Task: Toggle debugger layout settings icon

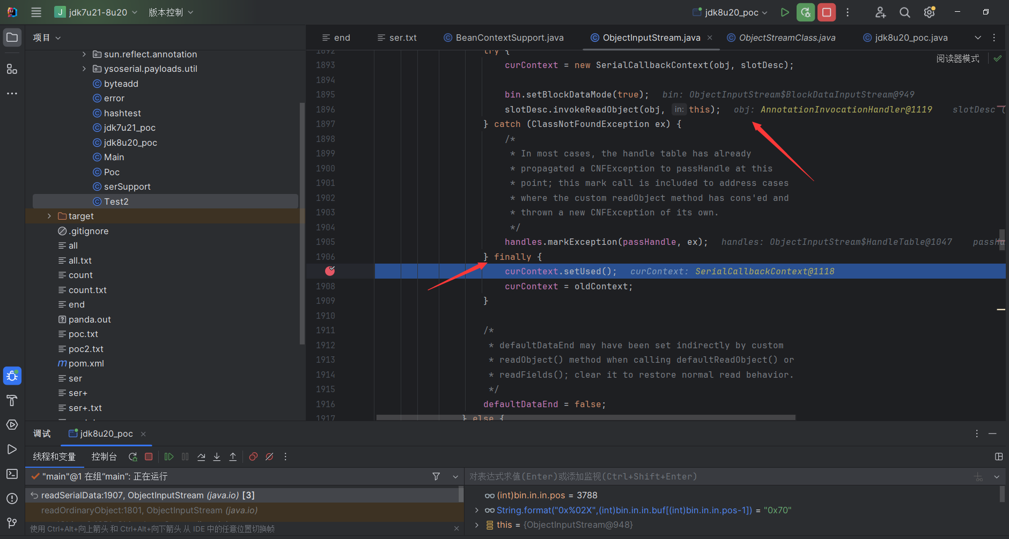Action: tap(999, 456)
